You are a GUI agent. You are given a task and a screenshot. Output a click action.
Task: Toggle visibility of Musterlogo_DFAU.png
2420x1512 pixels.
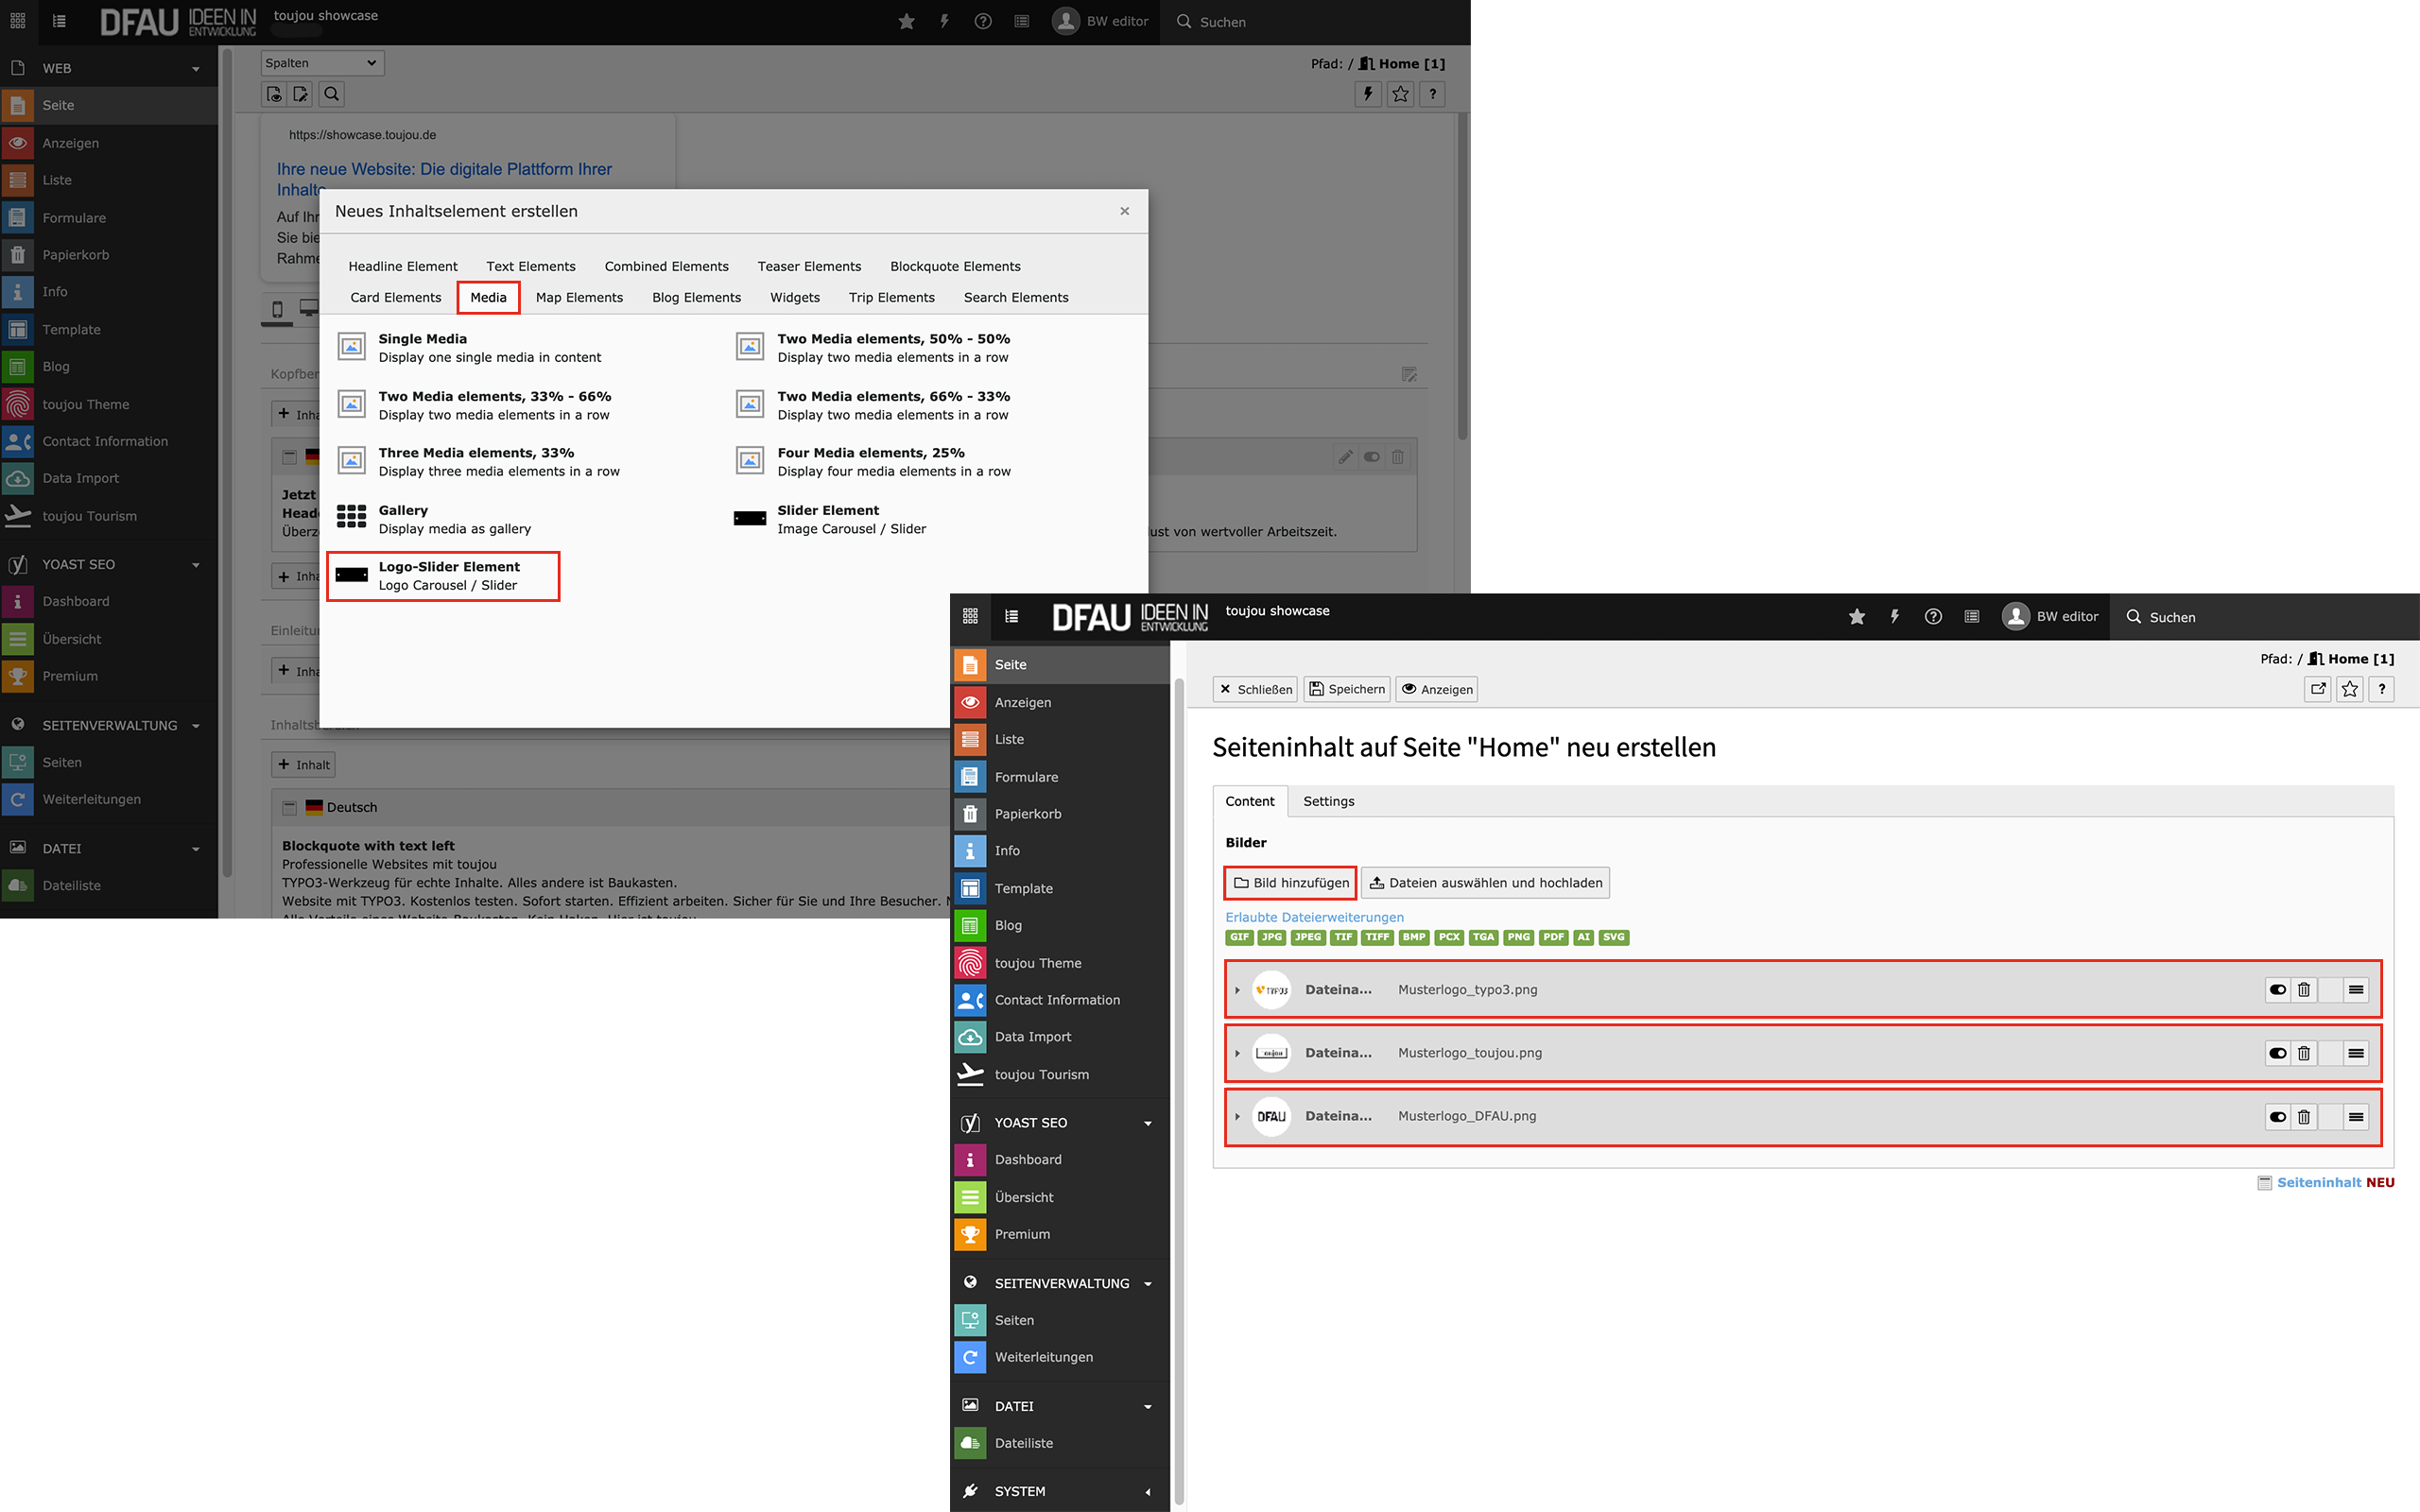coord(2278,1117)
